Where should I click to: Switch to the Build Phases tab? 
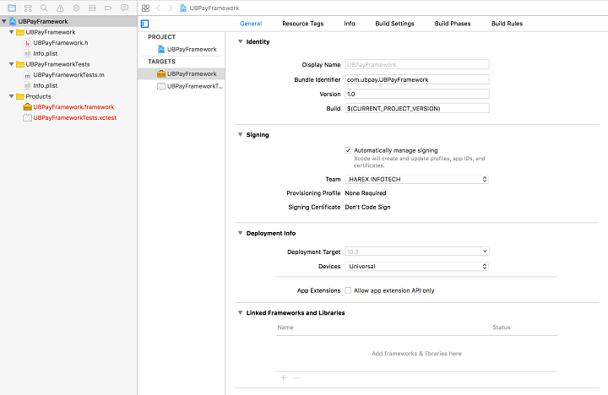point(453,24)
